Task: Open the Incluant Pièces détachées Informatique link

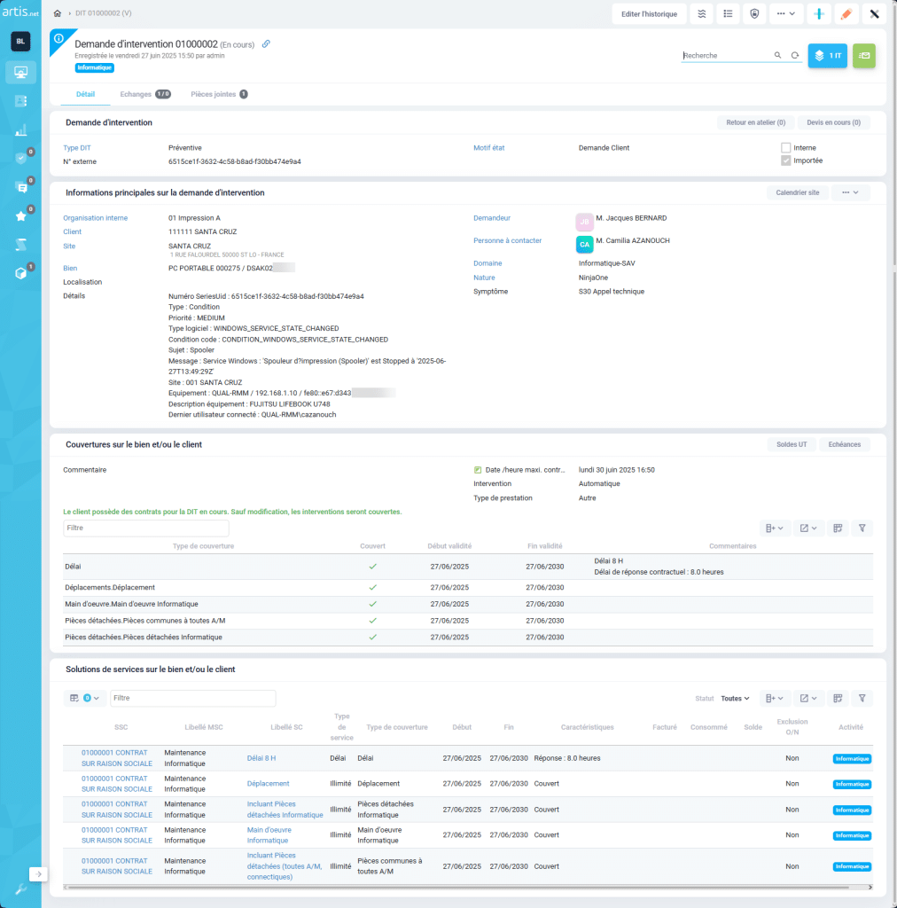Action: pyautogui.click(x=285, y=810)
